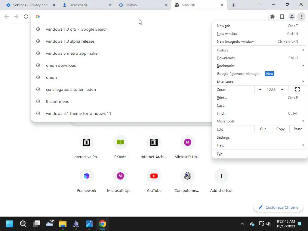
Task: Click the profile avatar icon
Action: [292, 17]
